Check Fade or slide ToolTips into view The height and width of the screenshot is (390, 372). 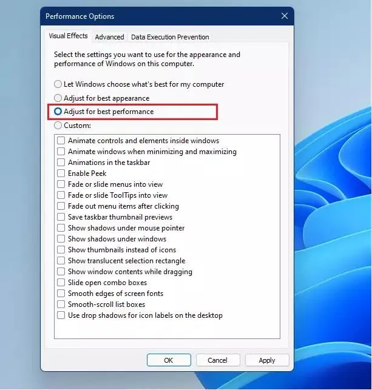tap(61, 195)
